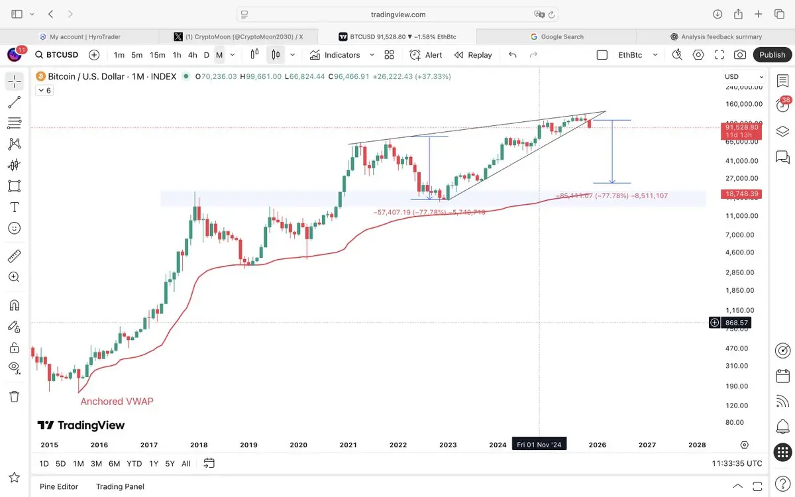Expand the EthBtc layout dropdown arrow
Viewport: 795px width, 497px height.
(x=653, y=55)
